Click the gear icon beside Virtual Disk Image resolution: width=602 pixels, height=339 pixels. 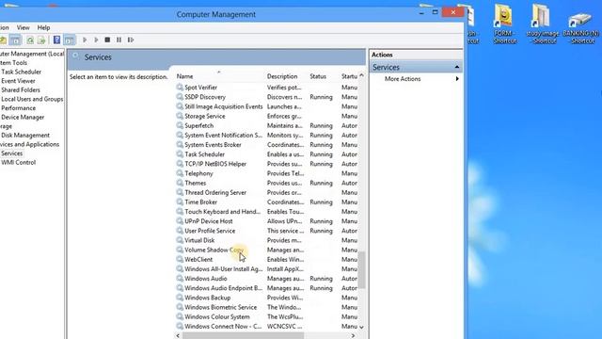(x=180, y=240)
